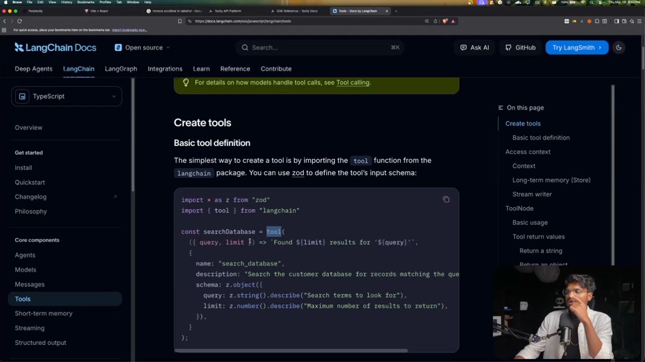
Task: Open Apple menu
Action: point(6,2)
